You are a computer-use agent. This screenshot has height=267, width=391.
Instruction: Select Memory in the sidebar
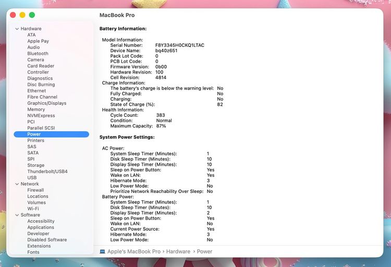(36, 110)
